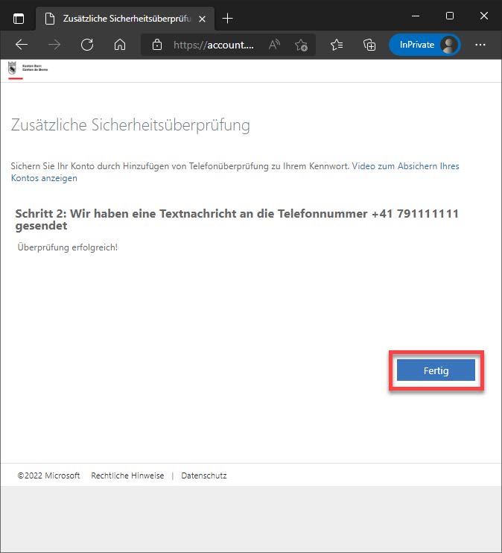Open the Datenschutz footer link

[x=204, y=475]
